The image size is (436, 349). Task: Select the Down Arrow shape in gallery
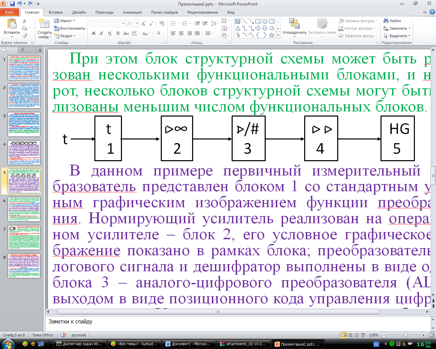coord(265,28)
